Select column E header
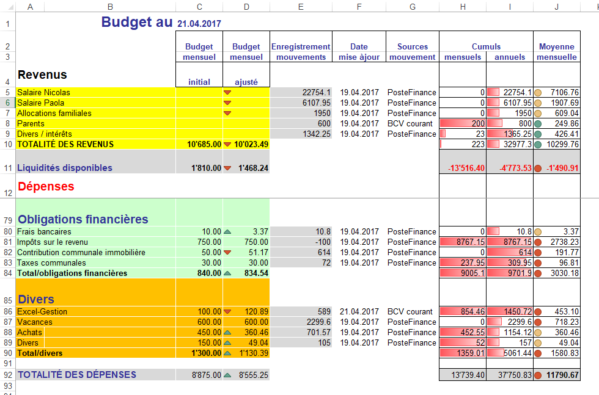The width and height of the screenshot is (599, 395). click(x=301, y=7)
